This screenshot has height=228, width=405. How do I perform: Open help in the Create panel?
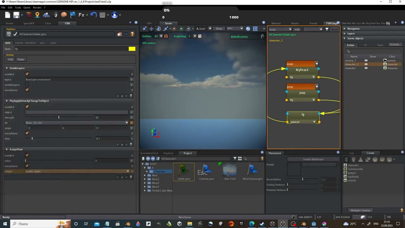402,210
